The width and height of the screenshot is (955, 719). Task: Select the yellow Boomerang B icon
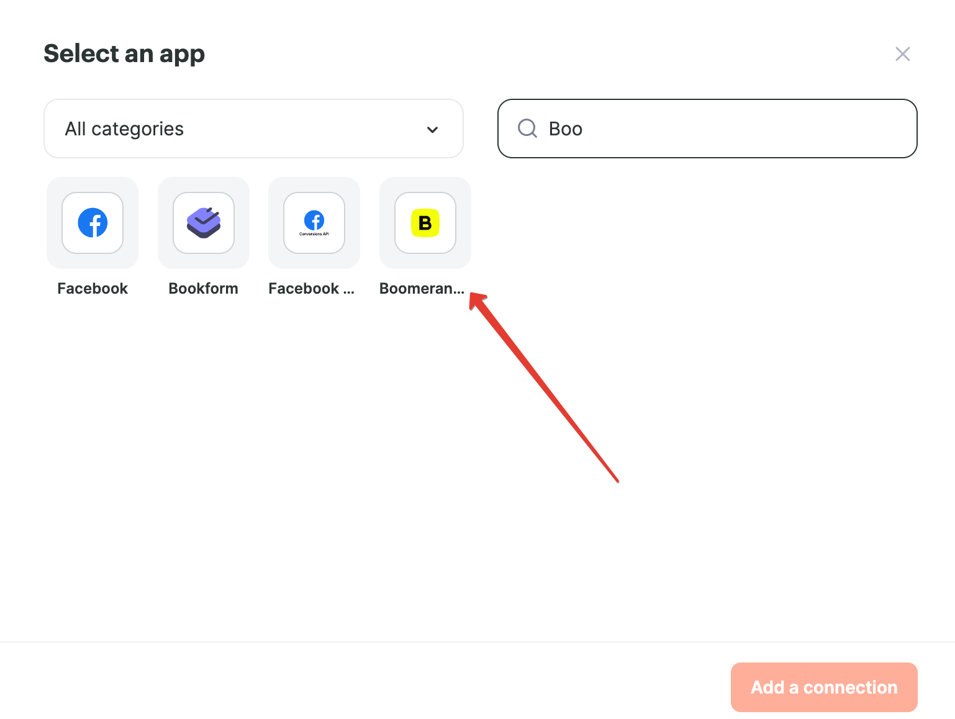coord(425,223)
